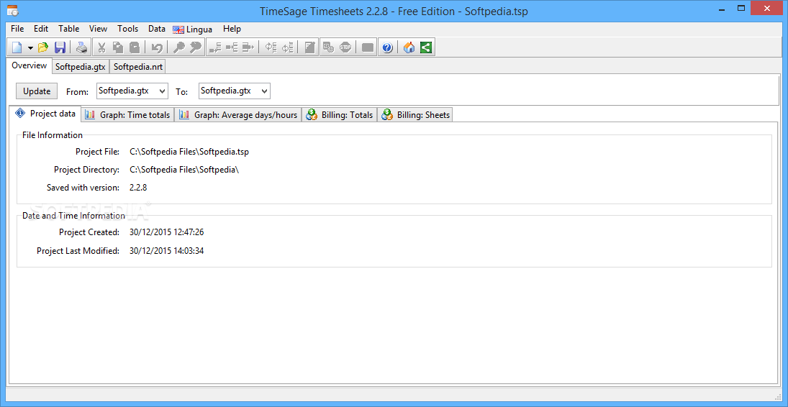Click the Find next double-magnifier icon
Viewport: 788px width, 407px height.
[196, 47]
